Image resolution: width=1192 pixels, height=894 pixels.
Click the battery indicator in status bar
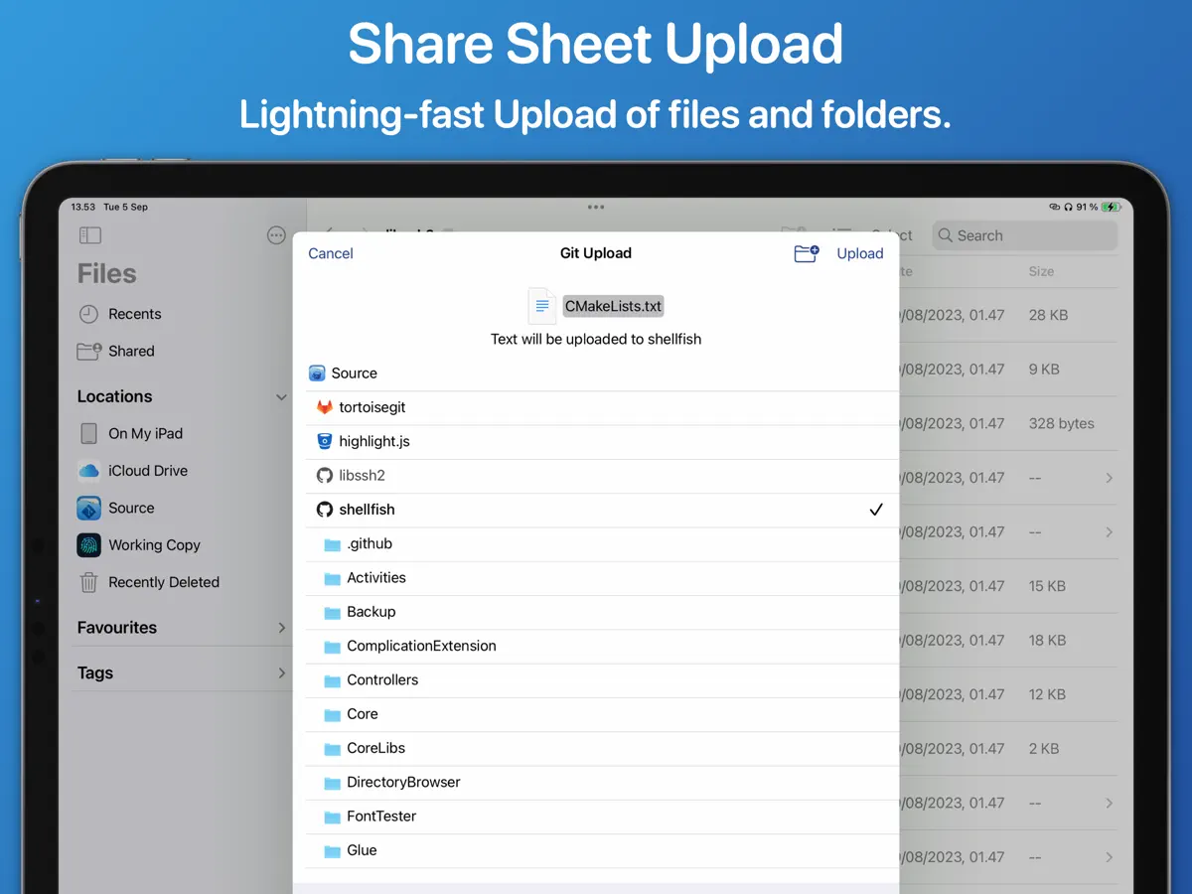pos(1111,207)
